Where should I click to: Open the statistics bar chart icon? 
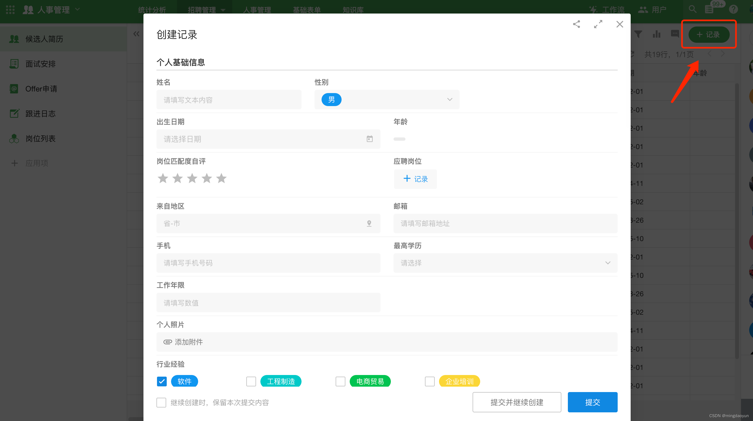pyautogui.click(x=657, y=34)
